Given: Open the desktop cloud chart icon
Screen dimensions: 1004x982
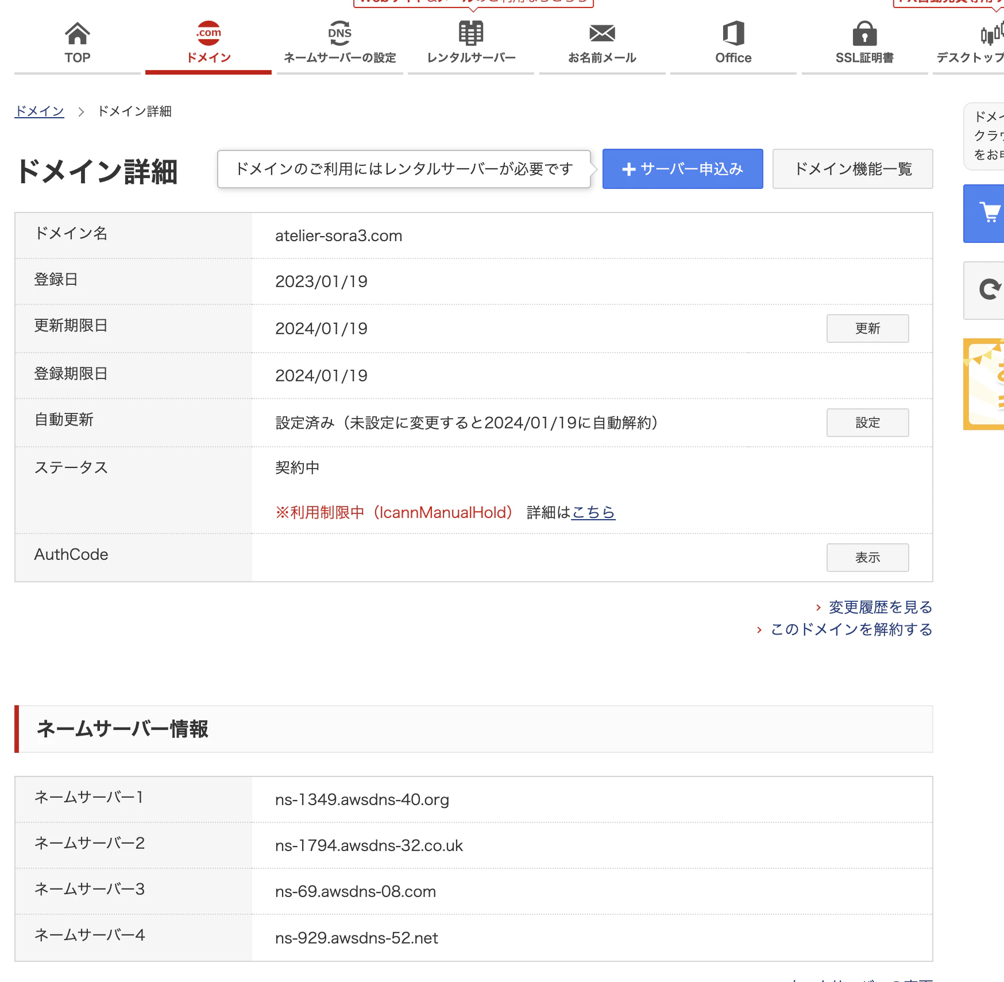Looking at the screenshot, I should pos(992,33).
